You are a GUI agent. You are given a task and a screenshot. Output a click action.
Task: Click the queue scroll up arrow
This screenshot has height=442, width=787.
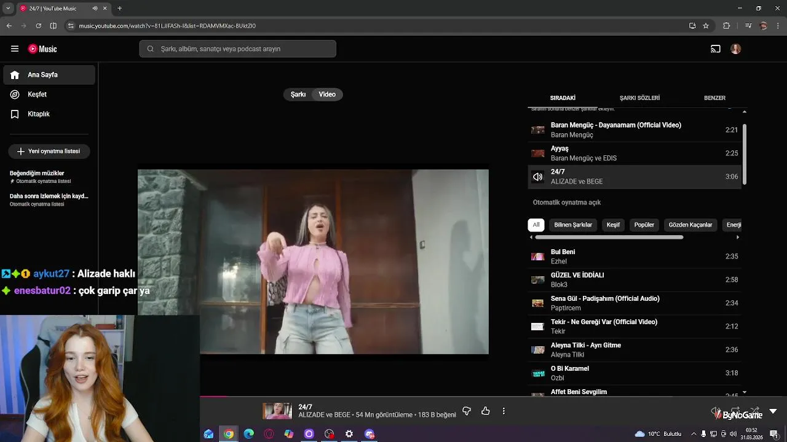(x=745, y=112)
